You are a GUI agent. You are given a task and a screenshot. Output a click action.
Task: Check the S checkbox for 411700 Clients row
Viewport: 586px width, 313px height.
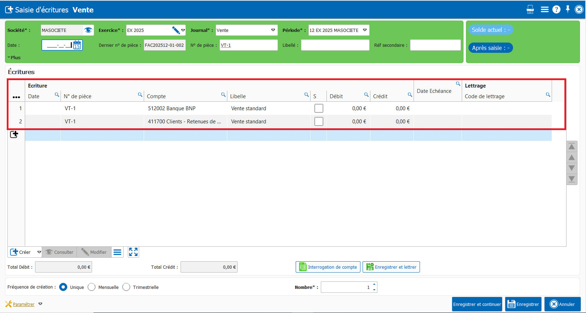click(x=319, y=122)
